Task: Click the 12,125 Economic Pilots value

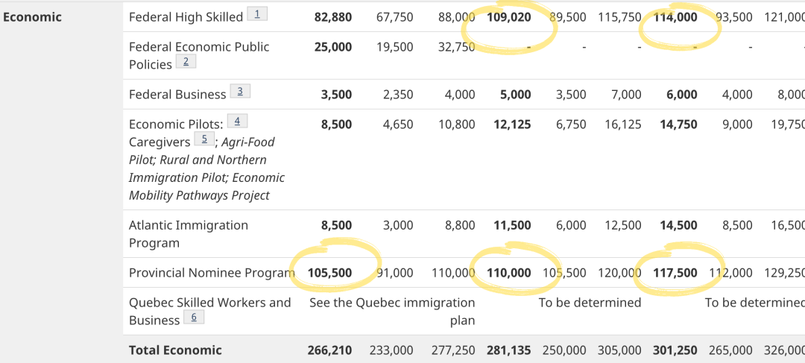Action: coord(512,124)
